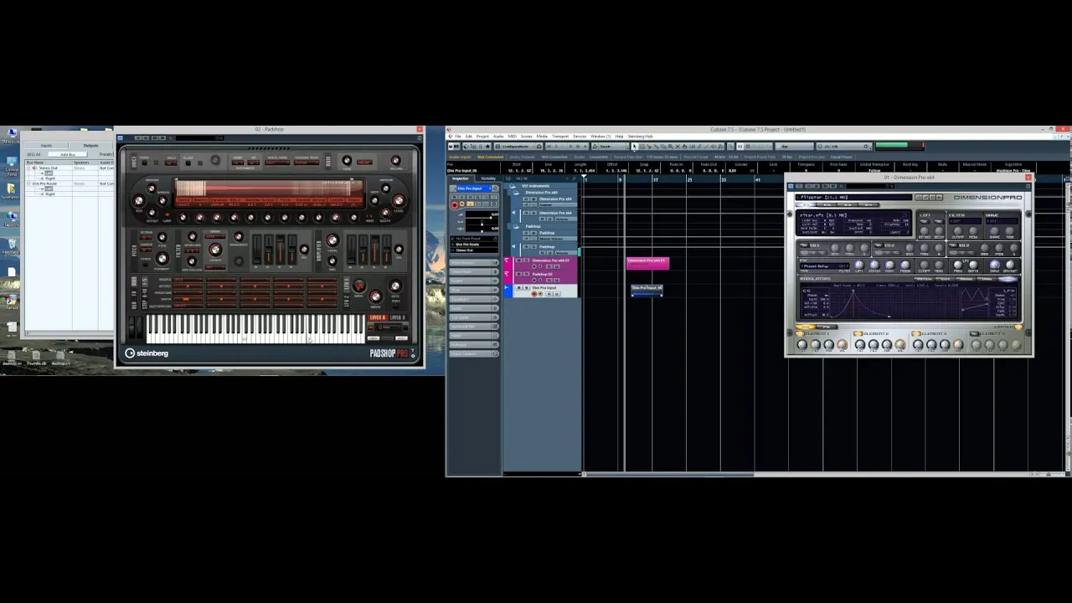Open the Configurations dropdown in Cubase toolbar
1072x603 pixels.
click(x=515, y=147)
